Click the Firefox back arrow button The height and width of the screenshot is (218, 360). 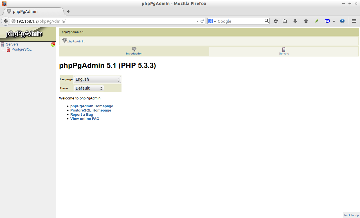pos(6,21)
